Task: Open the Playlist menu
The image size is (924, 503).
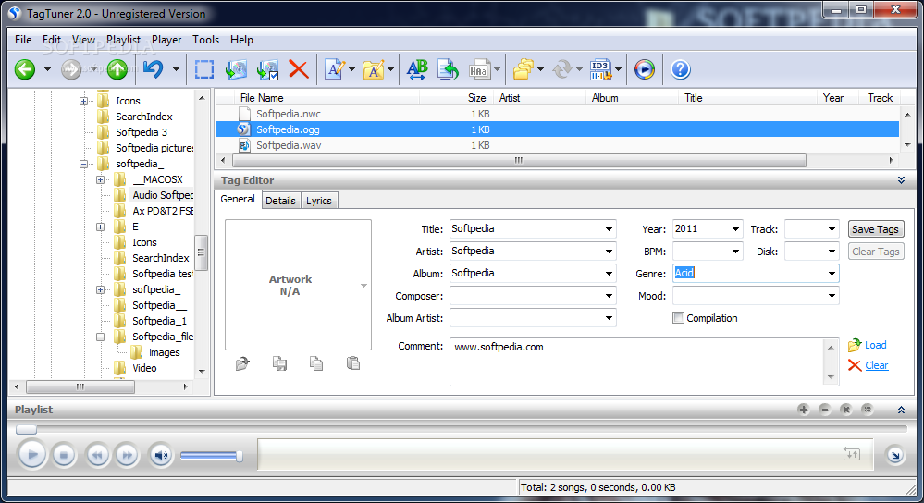Action: (x=123, y=40)
